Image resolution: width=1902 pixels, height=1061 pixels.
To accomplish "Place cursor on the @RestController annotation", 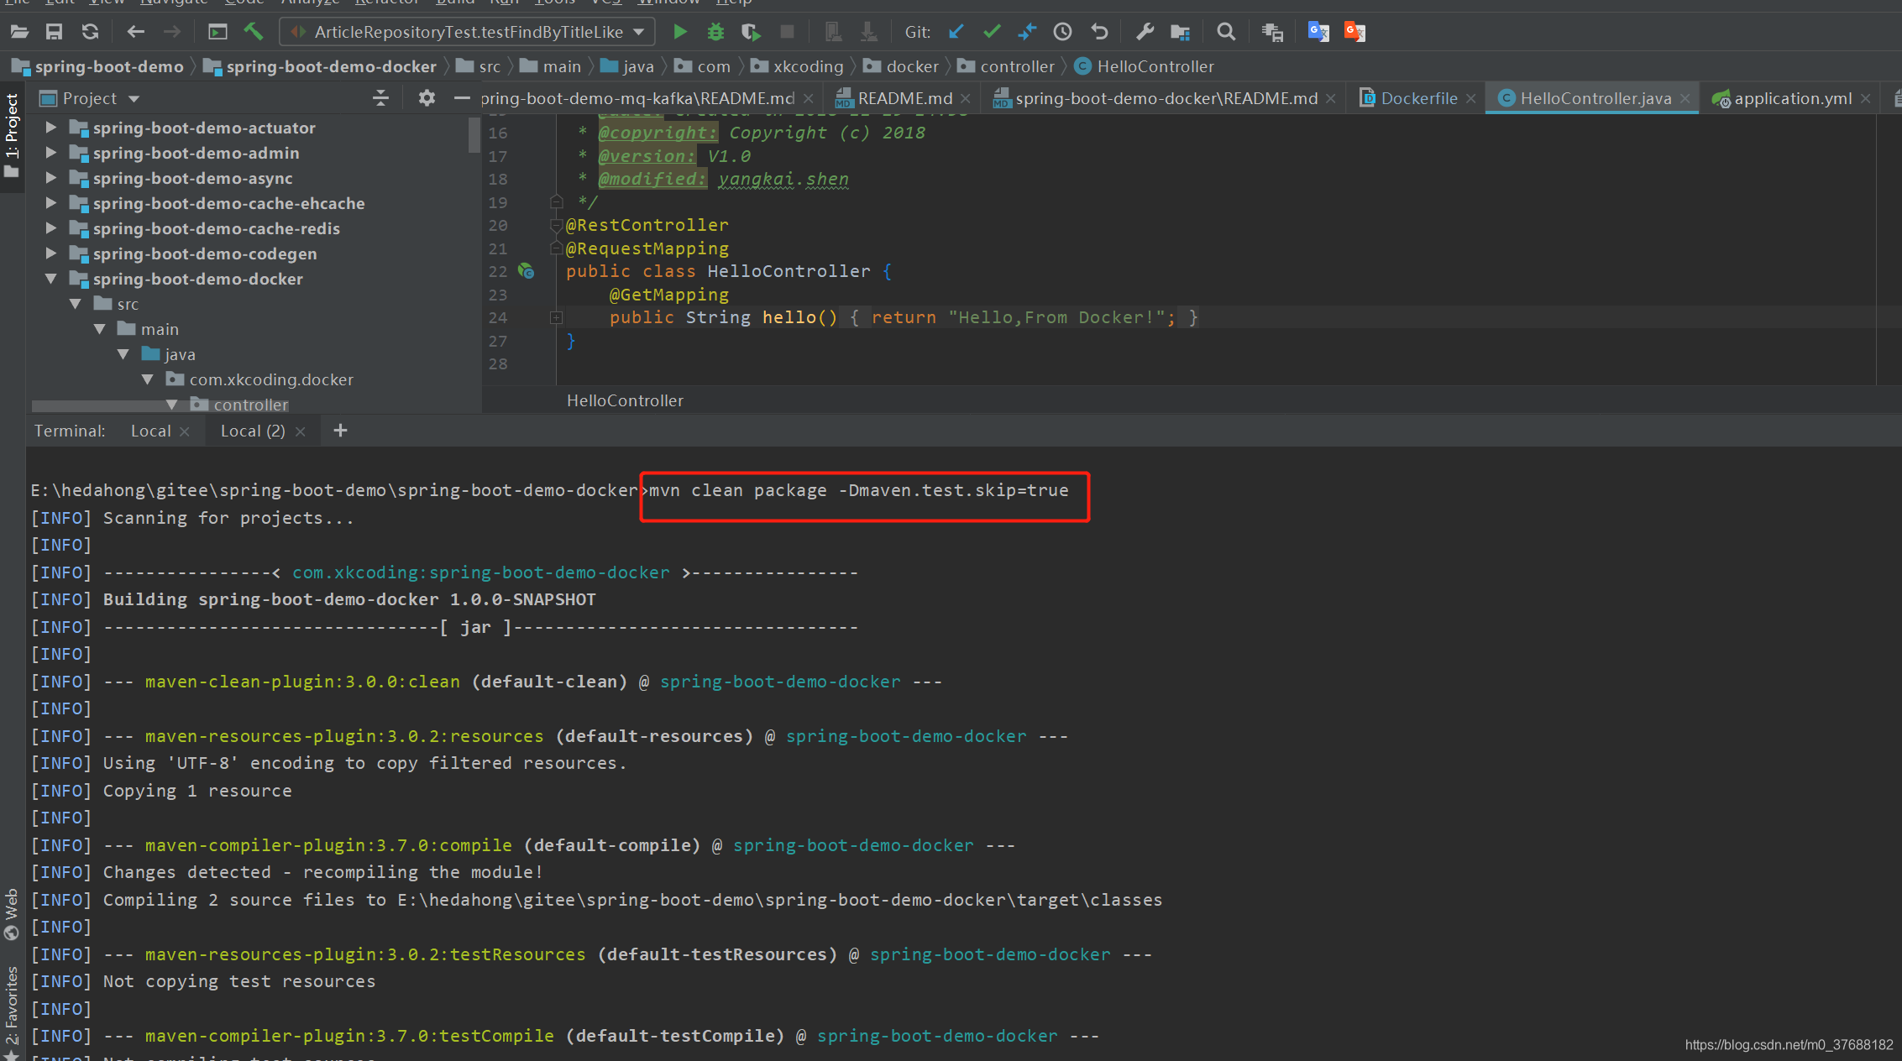I will [x=647, y=225].
